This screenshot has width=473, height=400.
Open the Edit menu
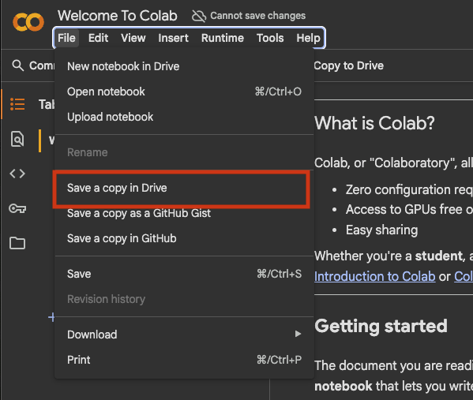click(98, 38)
